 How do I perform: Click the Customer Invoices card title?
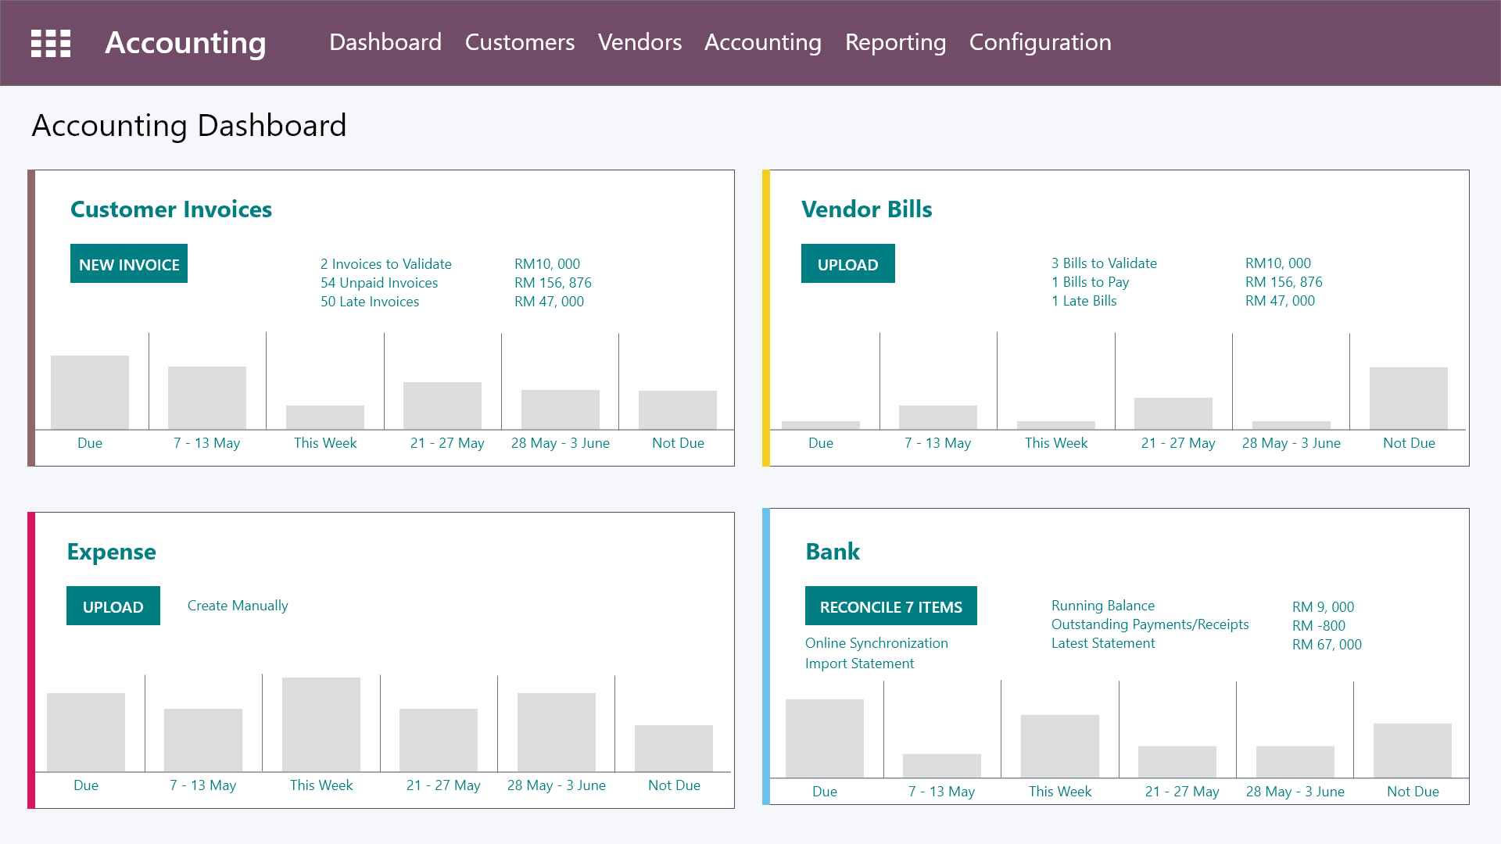tap(171, 209)
